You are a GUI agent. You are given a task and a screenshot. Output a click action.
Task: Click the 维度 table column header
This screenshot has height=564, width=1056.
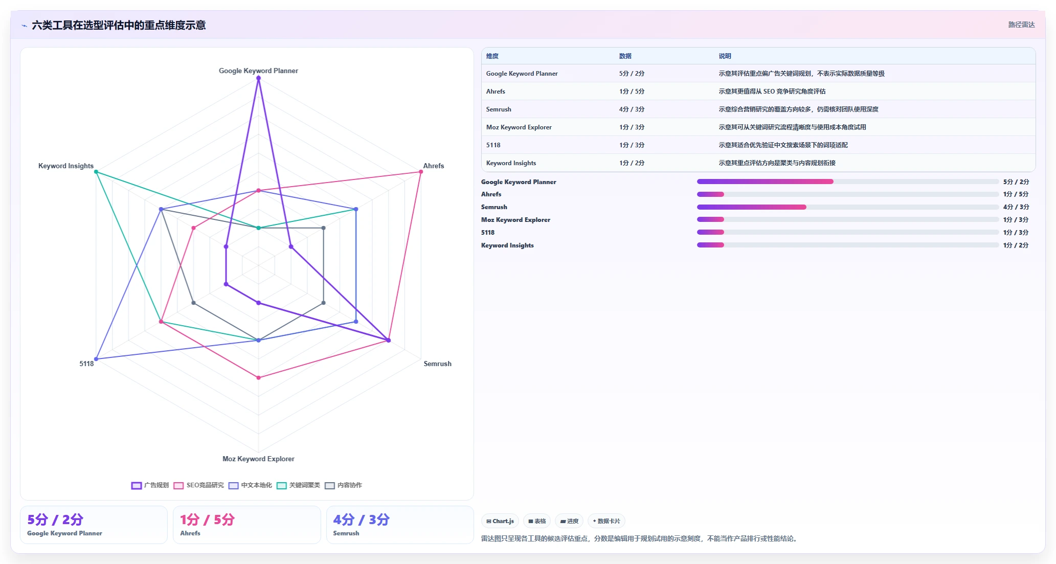click(x=492, y=56)
